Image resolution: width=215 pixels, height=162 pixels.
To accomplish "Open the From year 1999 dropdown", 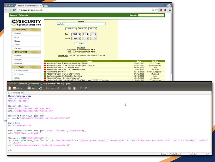I will (x=76, y=38).
